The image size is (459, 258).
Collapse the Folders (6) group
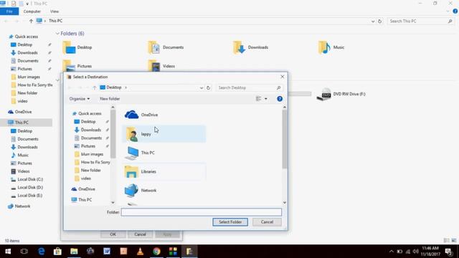57,34
